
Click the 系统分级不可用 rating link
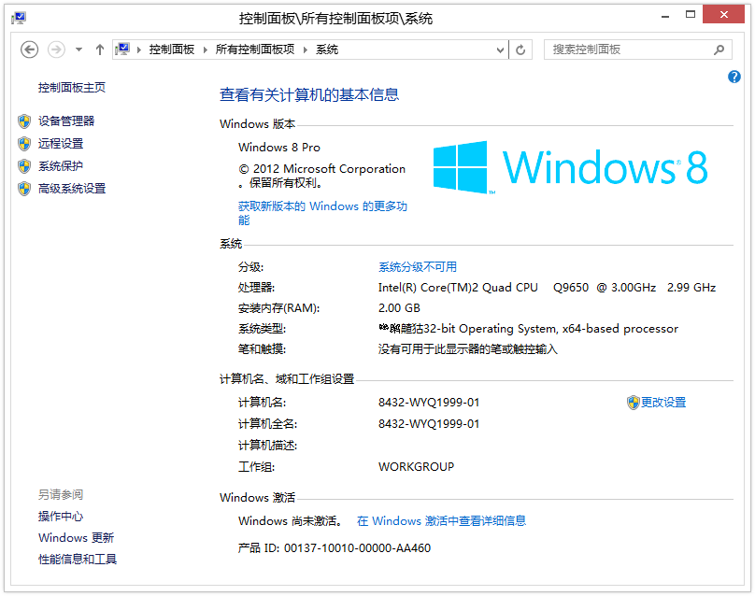pyautogui.click(x=418, y=267)
